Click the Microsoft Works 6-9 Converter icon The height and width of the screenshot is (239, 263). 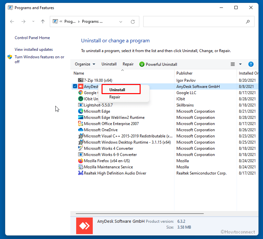pyautogui.click(x=81, y=154)
